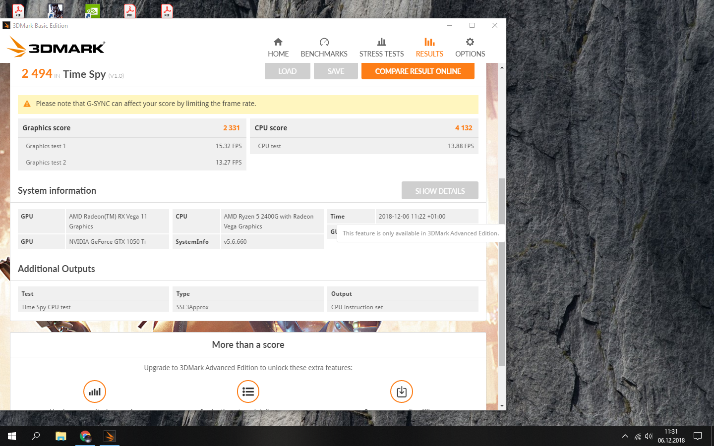Click the download circle icon under More than a score
The height and width of the screenshot is (446, 714).
(x=402, y=391)
